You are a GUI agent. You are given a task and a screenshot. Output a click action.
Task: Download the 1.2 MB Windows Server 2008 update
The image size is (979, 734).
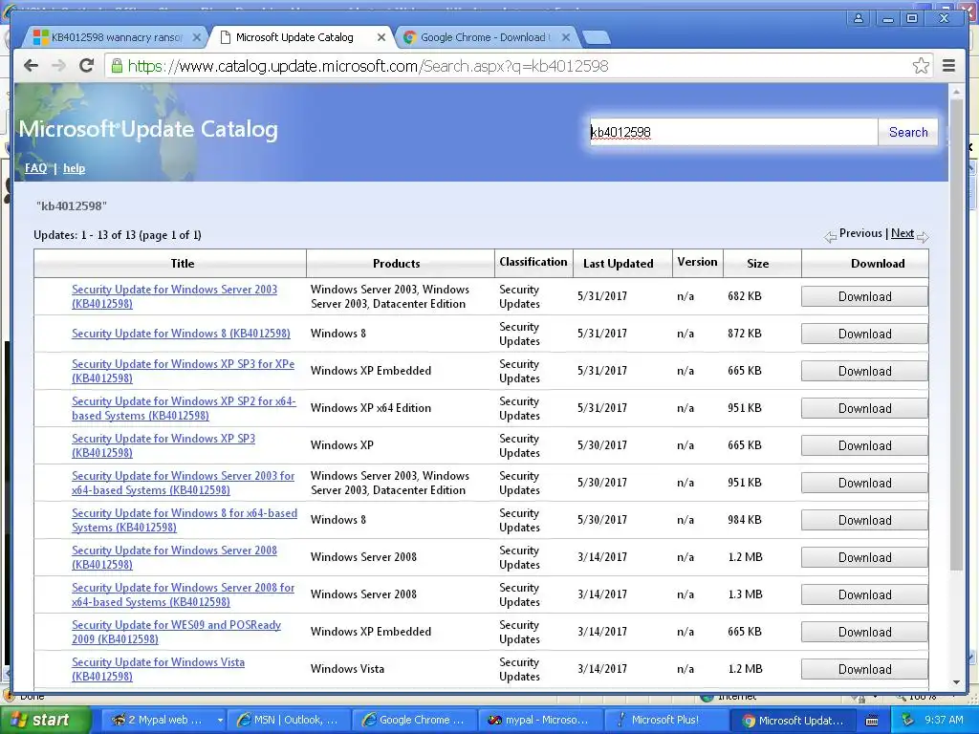coord(864,557)
